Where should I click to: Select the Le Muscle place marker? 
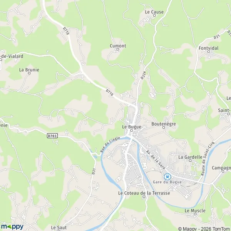tap(195, 214)
